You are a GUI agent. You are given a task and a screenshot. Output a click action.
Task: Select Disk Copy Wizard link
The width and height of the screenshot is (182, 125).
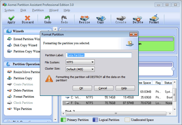coord(25,45)
